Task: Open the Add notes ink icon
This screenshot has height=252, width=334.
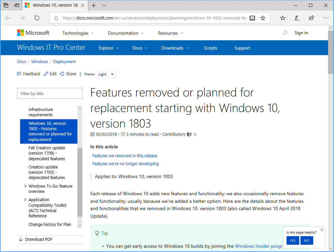Action: [297, 18]
